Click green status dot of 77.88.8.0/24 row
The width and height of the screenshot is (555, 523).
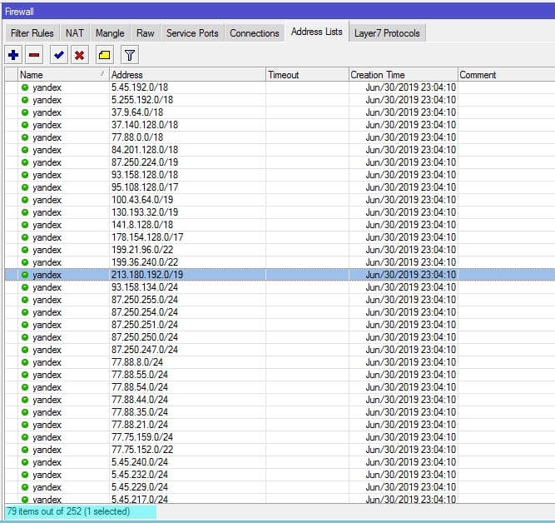[x=25, y=362]
